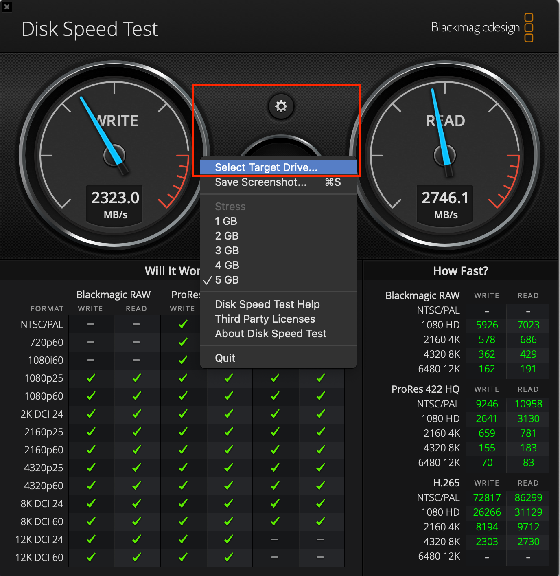The height and width of the screenshot is (576, 560).
Task: Click Blackmagic RAW write checkmark for 12K DCI 60
Action: click(91, 557)
